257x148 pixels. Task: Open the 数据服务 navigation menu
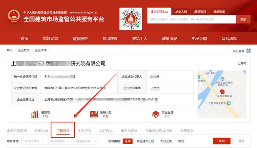point(80,38)
